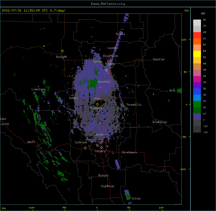This screenshot has height=211, width=216.
Task: Click the Olds city label
Action: click(97, 99)
